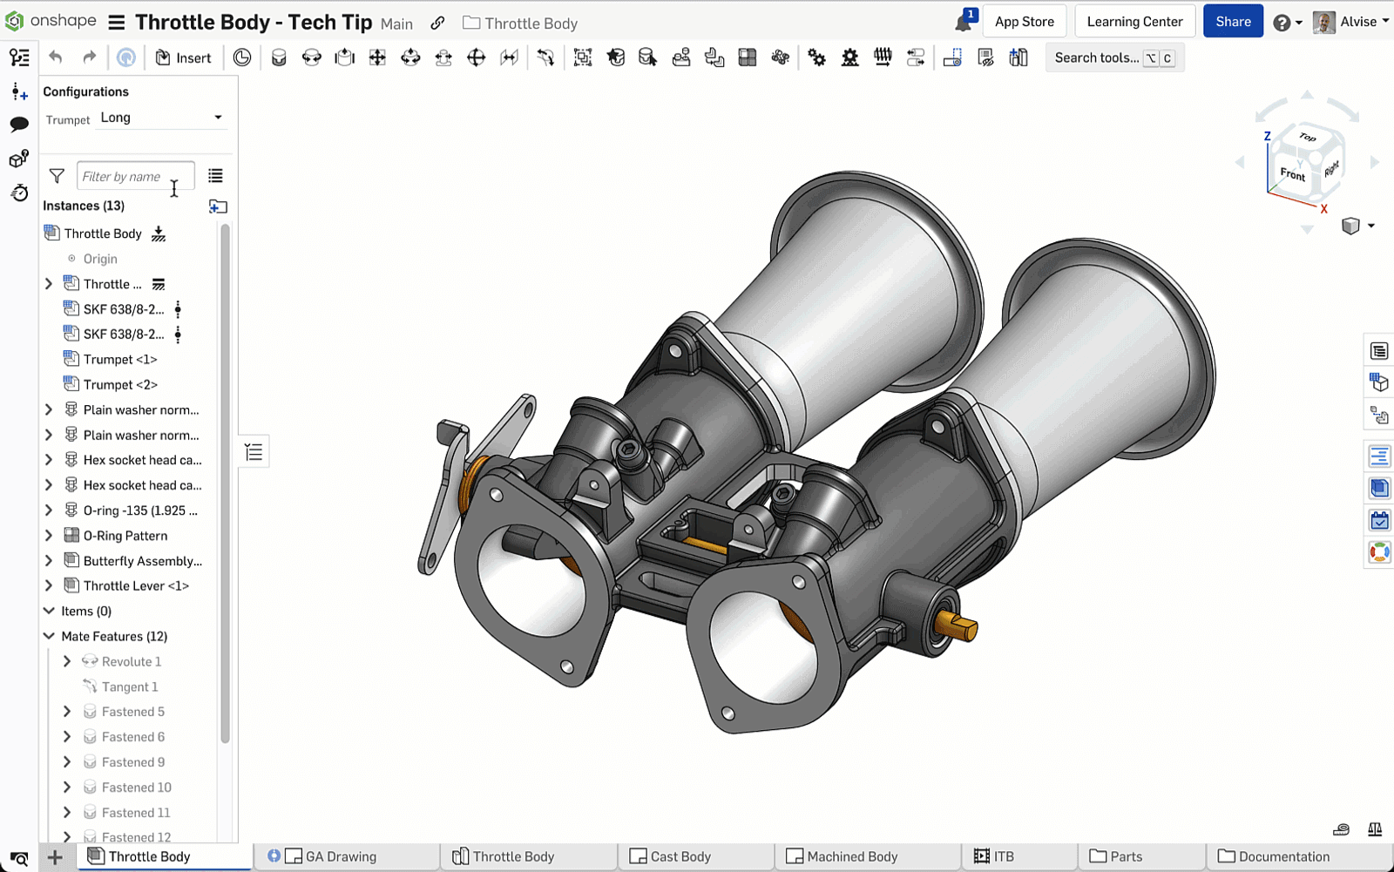The width and height of the screenshot is (1394, 872).
Task: Collapse the Mate Features section
Action: [x=49, y=636]
